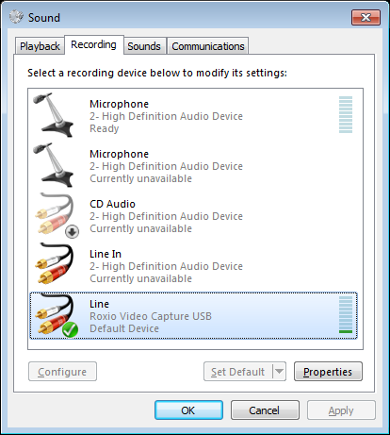Click the Cancel button

[265, 410]
